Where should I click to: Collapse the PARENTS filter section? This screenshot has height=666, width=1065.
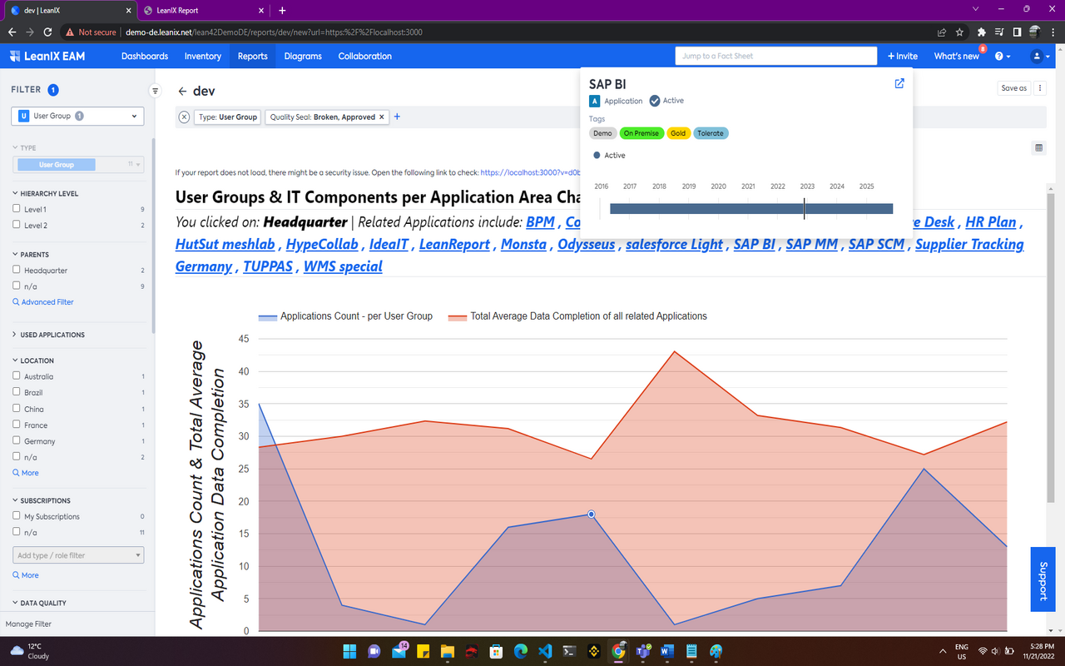click(31, 255)
